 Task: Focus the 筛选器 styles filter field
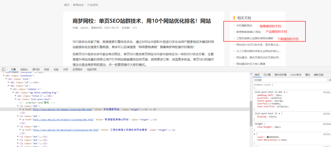(290, 80)
